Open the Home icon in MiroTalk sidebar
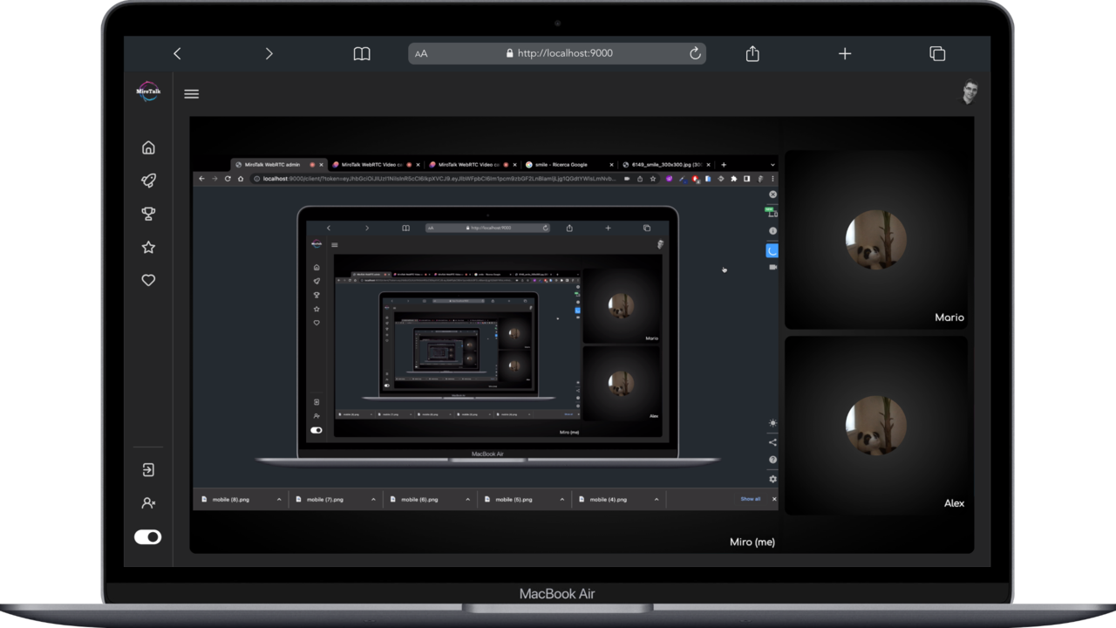Screen dimensions: 1116x628 tap(148, 147)
